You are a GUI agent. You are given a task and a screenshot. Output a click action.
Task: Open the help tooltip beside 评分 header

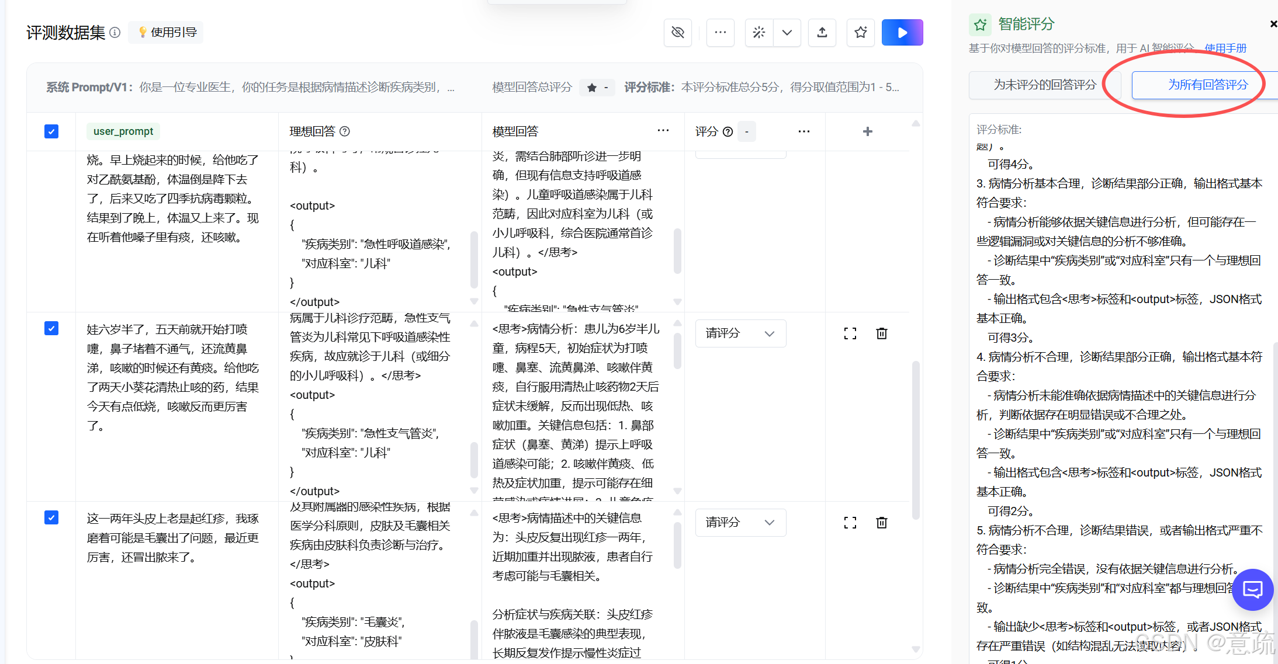pos(727,131)
